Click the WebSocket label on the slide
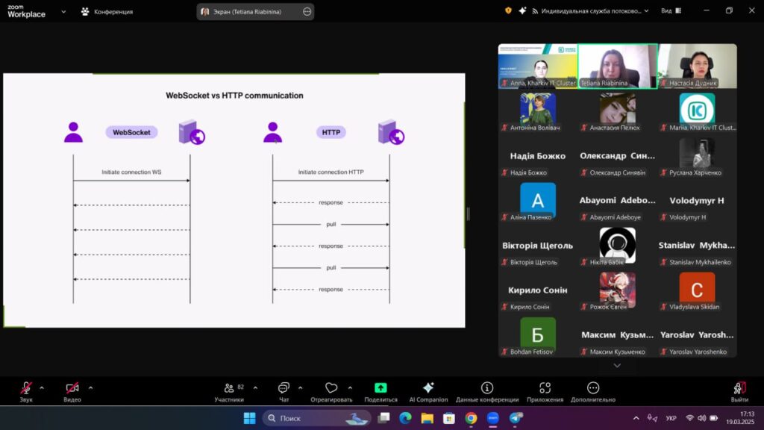The image size is (764, 430). [131, 132]
